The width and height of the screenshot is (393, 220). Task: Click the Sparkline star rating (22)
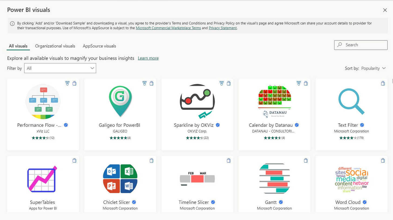[x=197, y=138]
